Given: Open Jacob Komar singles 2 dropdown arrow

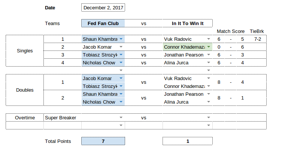Looking at the screenshot, I should (x=121, y=47).
